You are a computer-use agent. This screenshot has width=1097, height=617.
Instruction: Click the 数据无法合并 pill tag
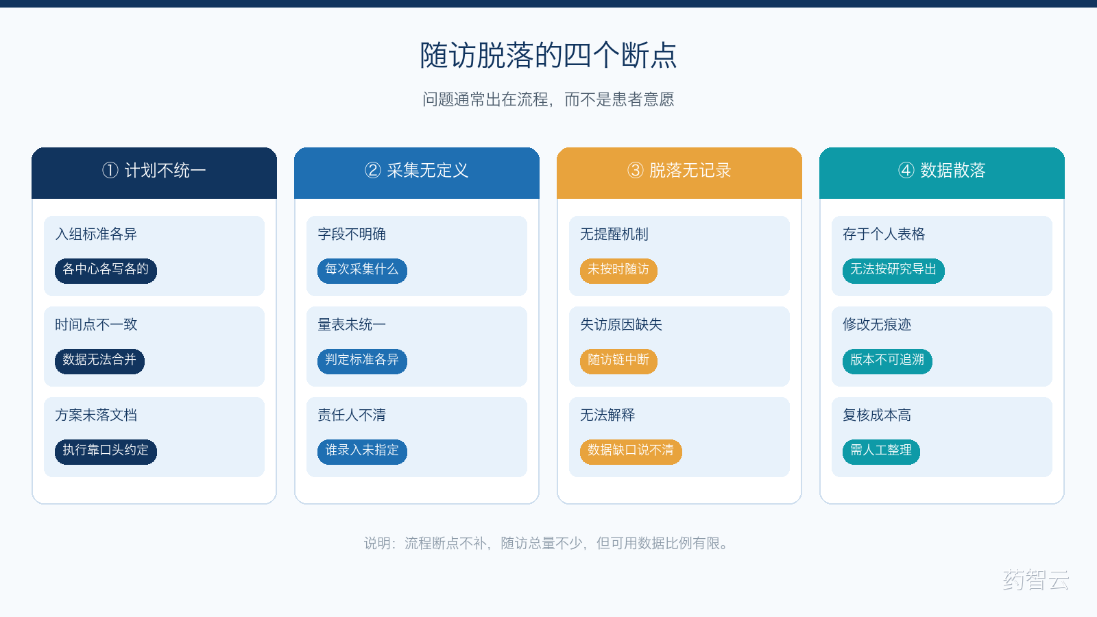[99, 360]
